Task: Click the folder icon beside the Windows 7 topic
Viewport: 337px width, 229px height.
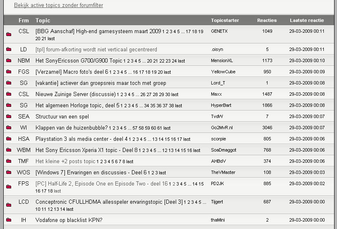Action: pyautogui.click(x=8, y=173)
